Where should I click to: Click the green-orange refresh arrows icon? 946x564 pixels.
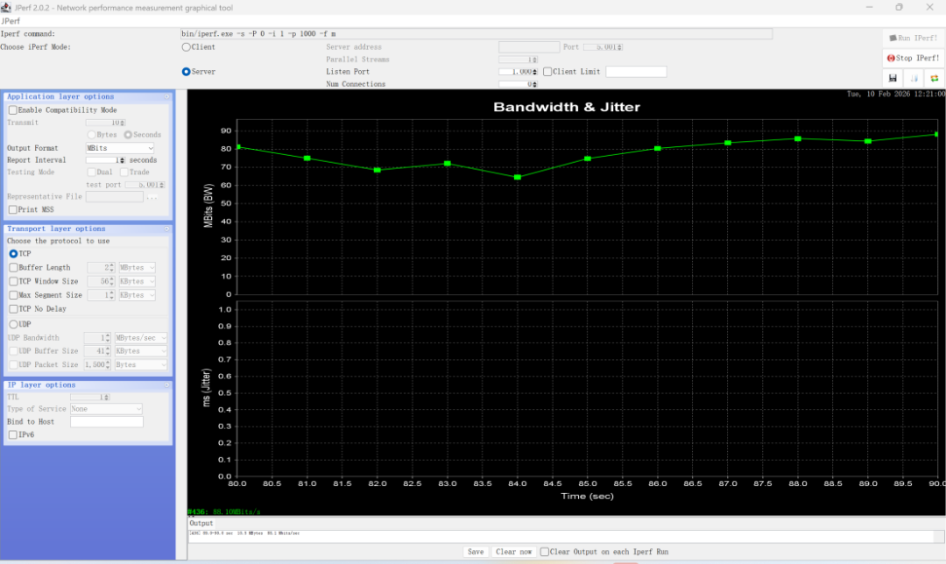tap(934, 79)
